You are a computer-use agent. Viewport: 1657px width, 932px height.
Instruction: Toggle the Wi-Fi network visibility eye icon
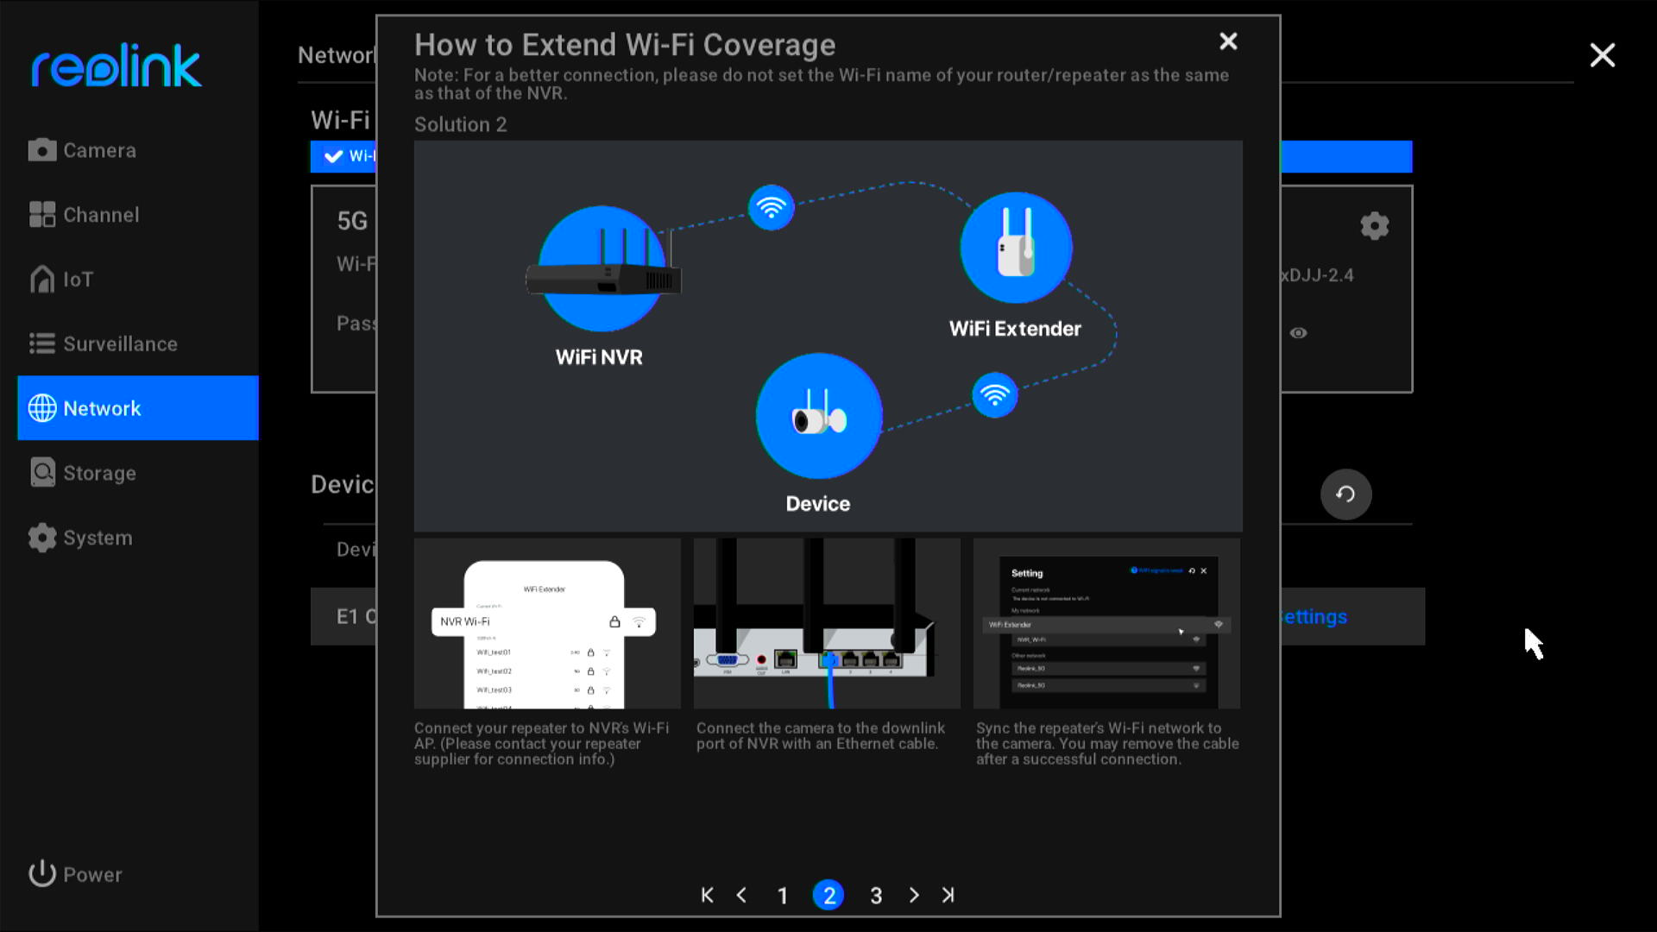pos(1299,332)
